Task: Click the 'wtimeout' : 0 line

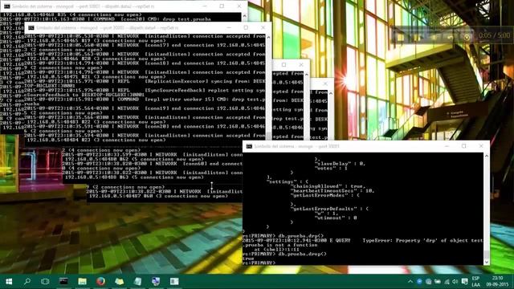Action: click(336, 218)
